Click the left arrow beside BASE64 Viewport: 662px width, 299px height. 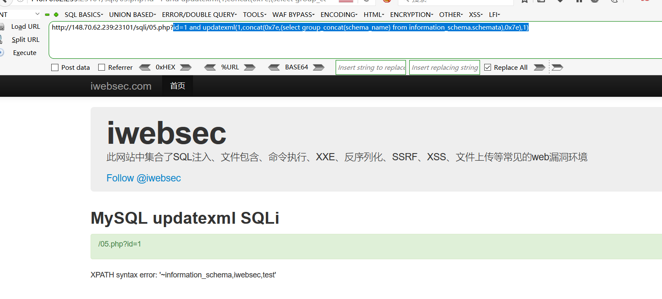(274, 67)
